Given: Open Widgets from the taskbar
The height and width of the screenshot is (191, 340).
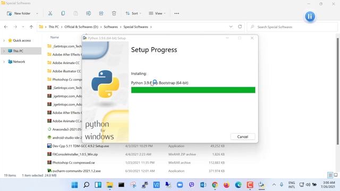Looking at the screenshot, I should 98,185.
